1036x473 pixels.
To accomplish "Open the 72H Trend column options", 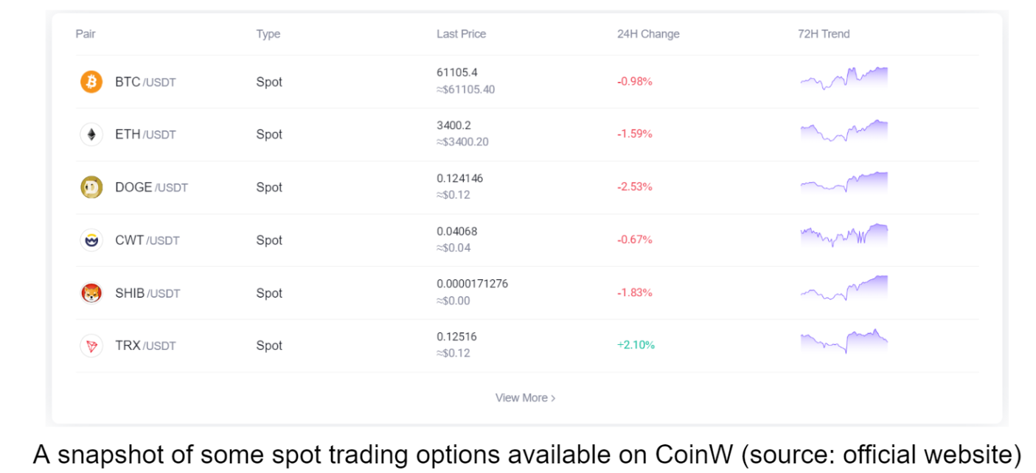I will (824, 34).
